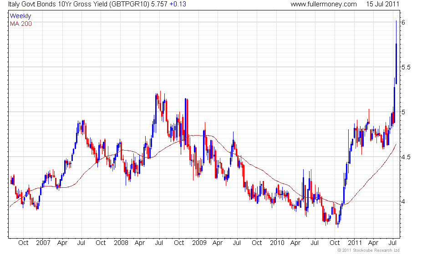Click the chart title Italy Govt Bonds 10Yr

point(40,4)
